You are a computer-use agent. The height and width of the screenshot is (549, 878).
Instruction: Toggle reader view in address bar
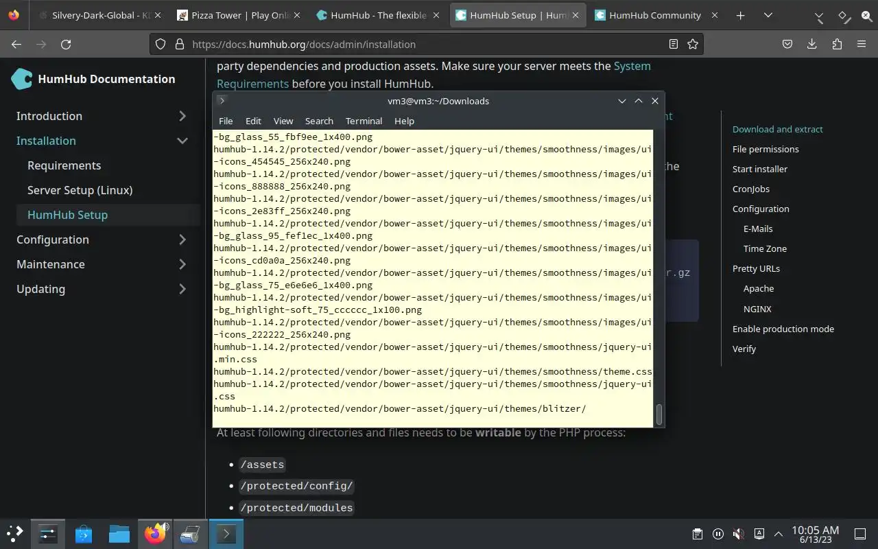[674, 44]
